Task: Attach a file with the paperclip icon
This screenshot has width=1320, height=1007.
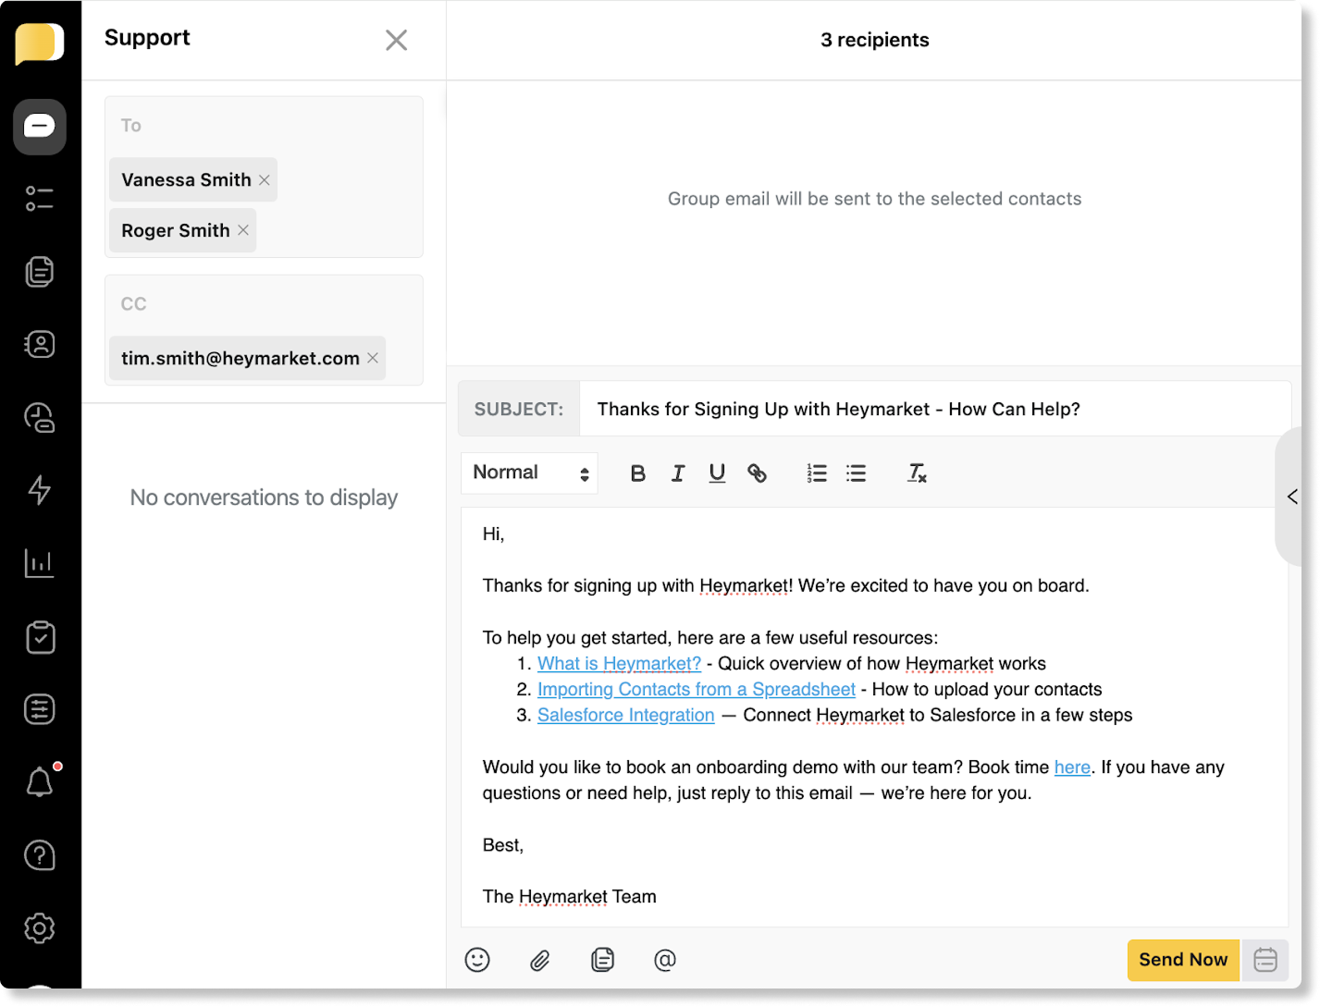Action: tap(540, 960)
